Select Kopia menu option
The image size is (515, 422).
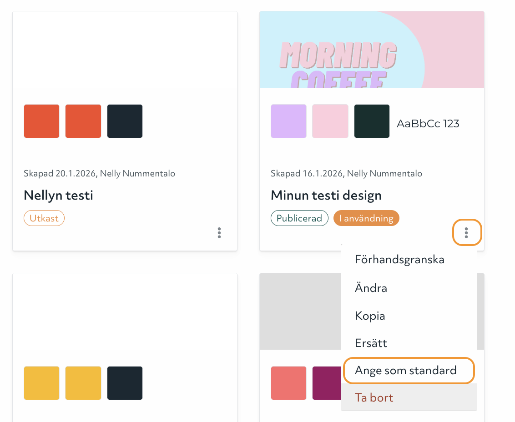pyautogui.click(x=370, y=316)
